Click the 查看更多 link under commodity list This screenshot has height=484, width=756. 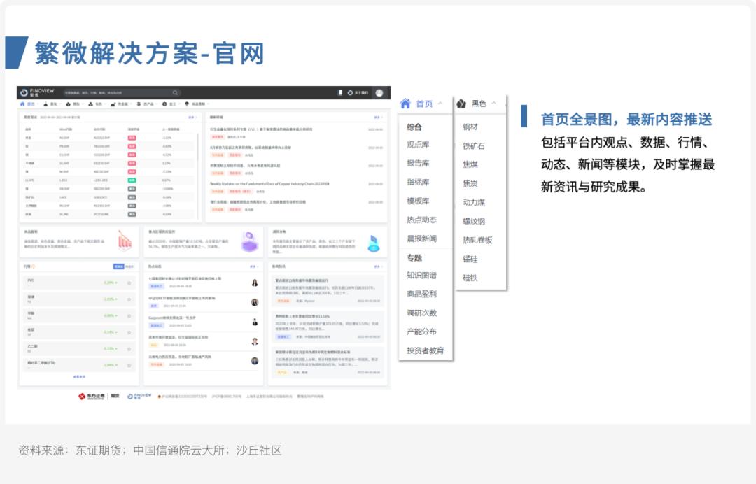(79, 376)
